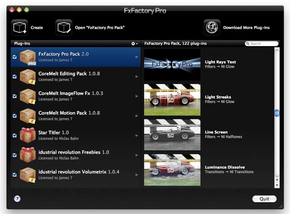The height and width of the screenshot is (214, 290).
Task: Expand the CoreMelt Editing Pack disclosure arrow
Action: 137,76
